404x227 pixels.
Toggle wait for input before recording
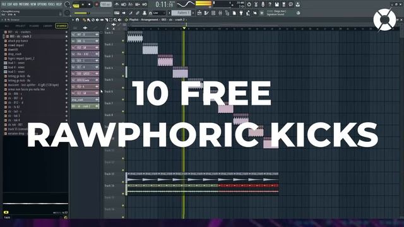[124, 4]
